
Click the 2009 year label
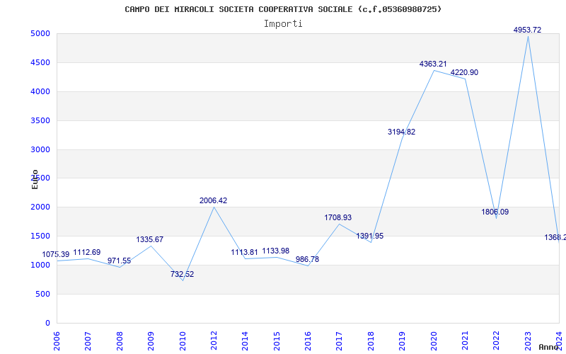[x=151, y=341]
